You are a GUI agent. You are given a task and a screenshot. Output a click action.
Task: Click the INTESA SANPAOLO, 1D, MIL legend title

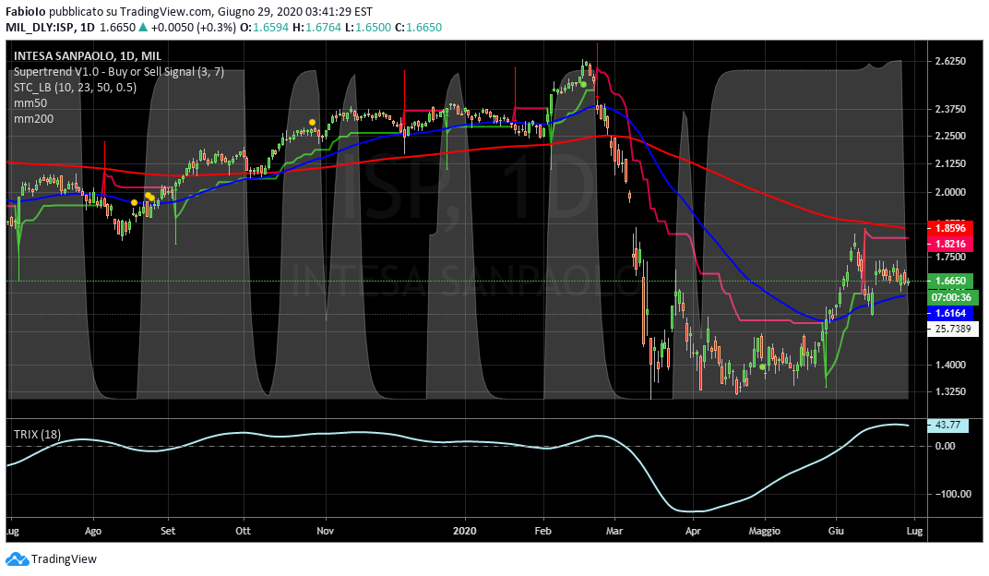point(88,56)
